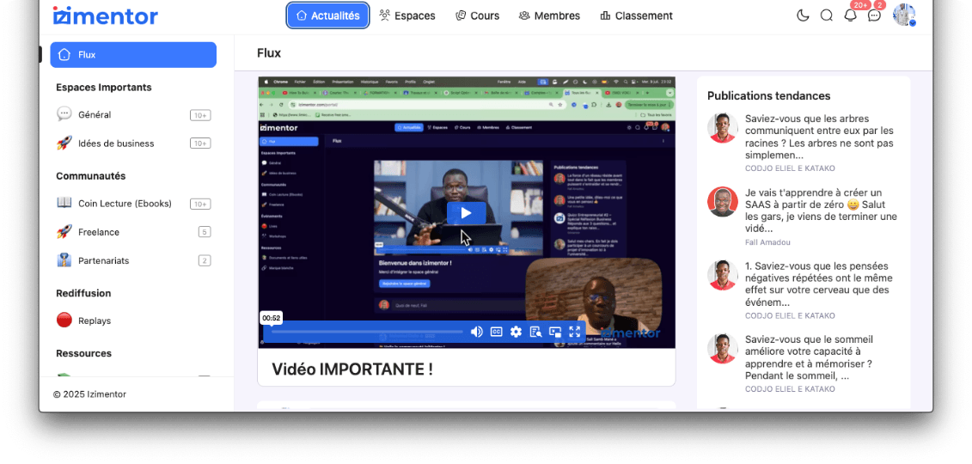
Task: Open the Classement tab
Action: tap(636, 15)
